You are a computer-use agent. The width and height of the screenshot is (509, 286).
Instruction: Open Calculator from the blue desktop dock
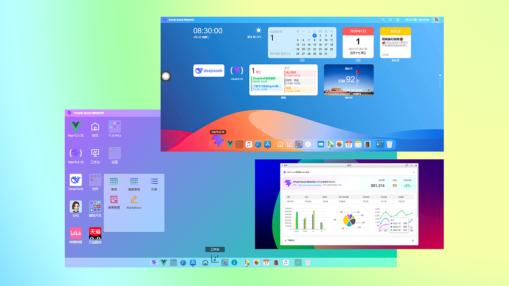point(367,144)
